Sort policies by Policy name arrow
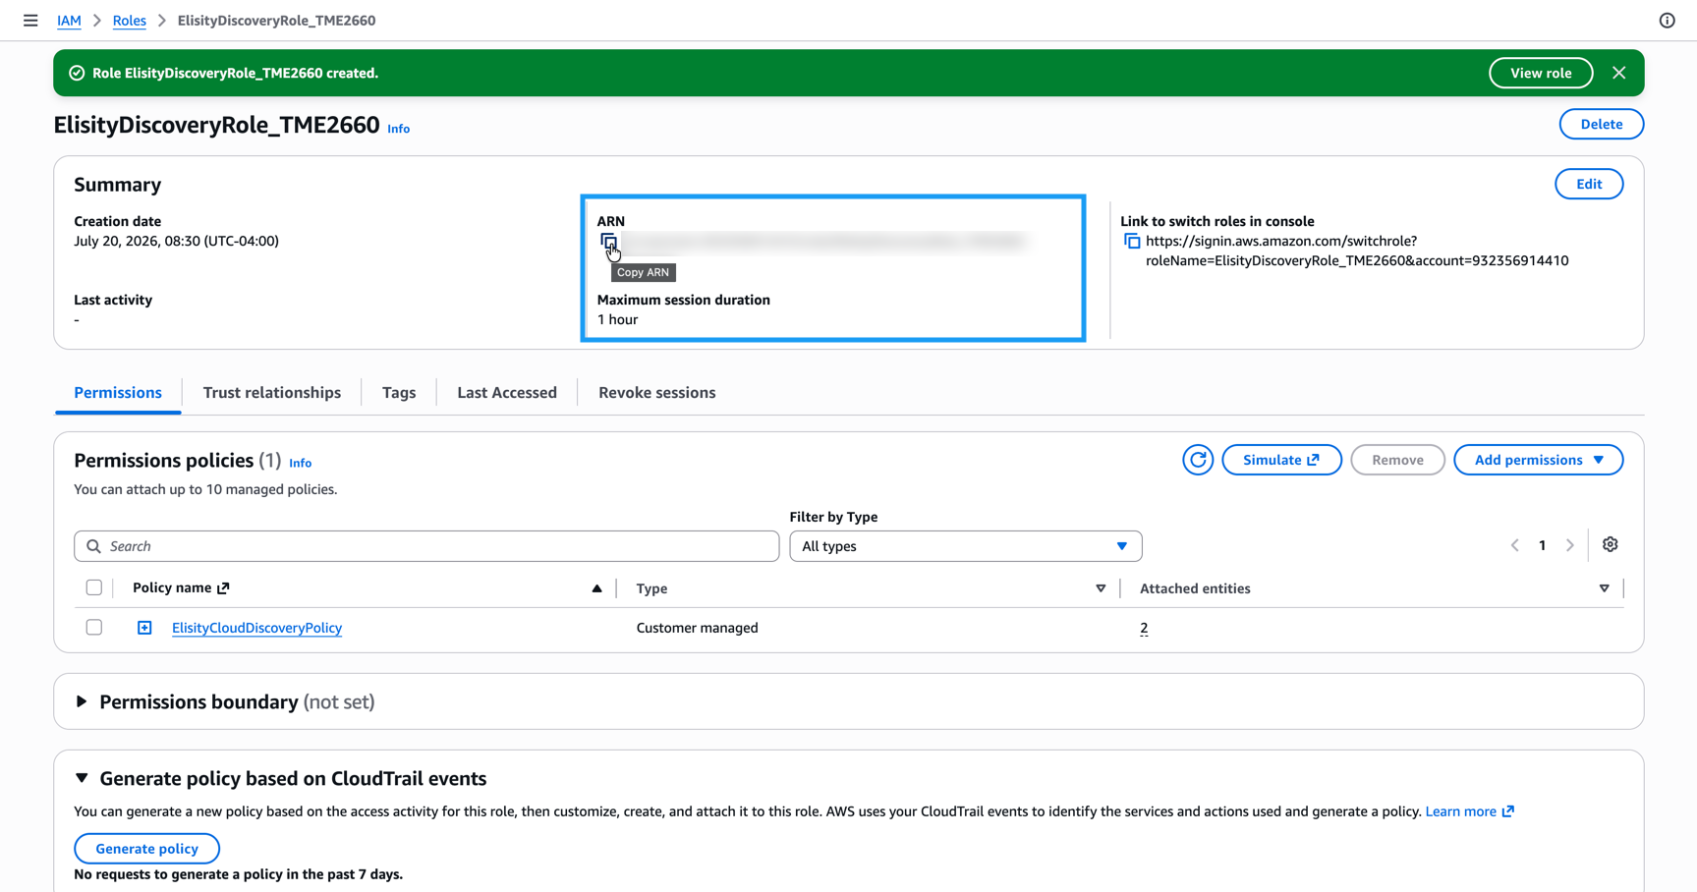 [596, 588]
